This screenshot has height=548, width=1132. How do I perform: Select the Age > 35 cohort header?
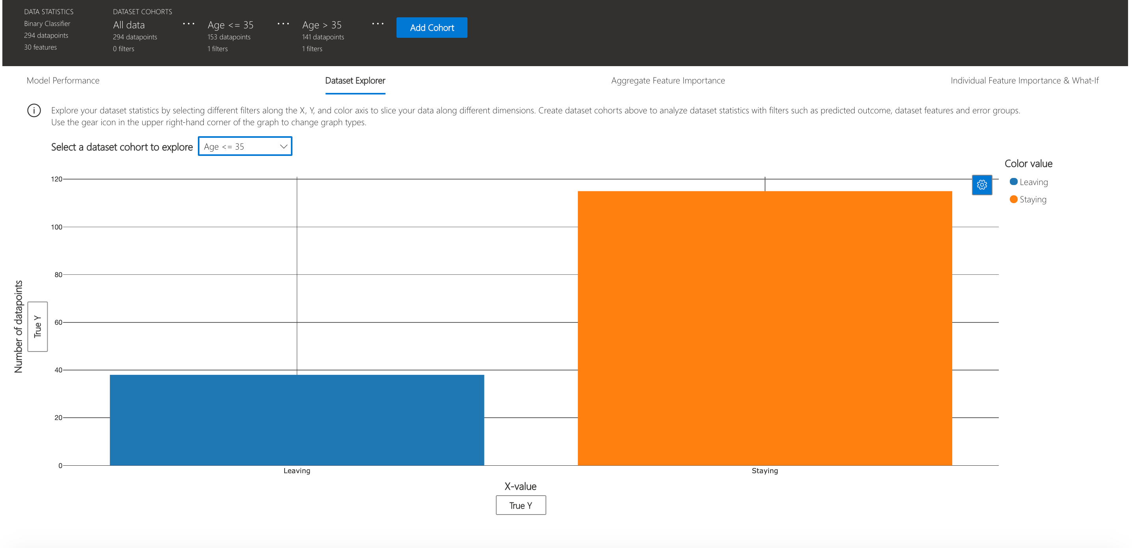[322, 25]
